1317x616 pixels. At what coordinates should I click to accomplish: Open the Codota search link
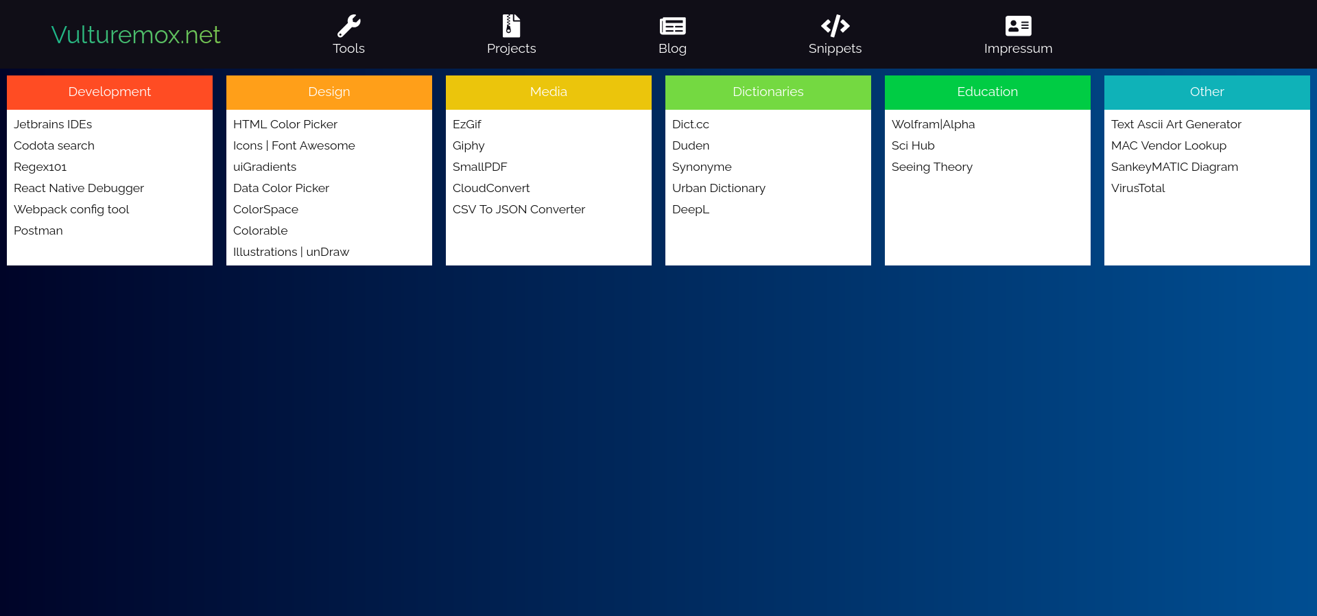coord(54,145)
